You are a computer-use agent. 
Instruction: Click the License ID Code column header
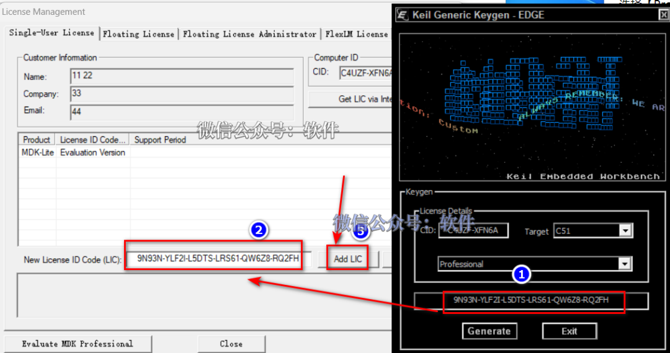click(x=92, y=140)
